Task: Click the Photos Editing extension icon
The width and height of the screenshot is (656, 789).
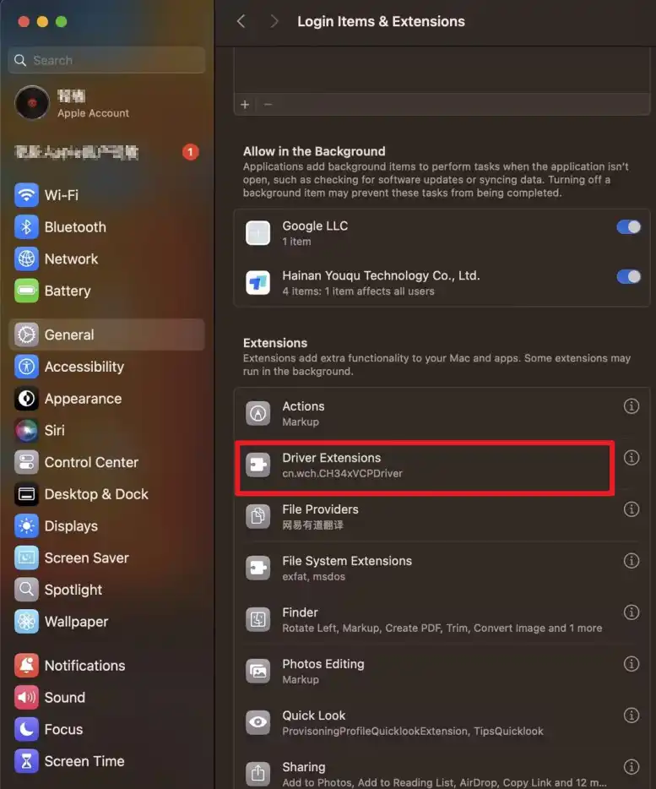Action: tap(258, 672)
